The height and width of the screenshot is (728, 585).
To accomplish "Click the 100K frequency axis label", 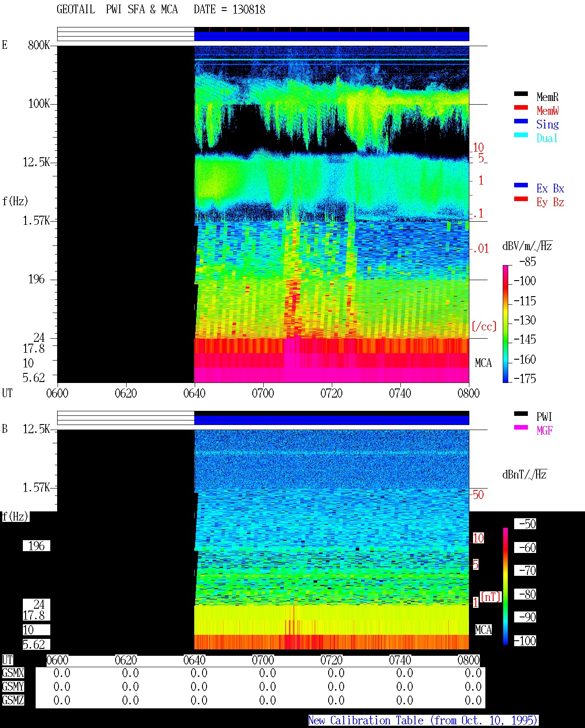I will click(x=39, y=104).
